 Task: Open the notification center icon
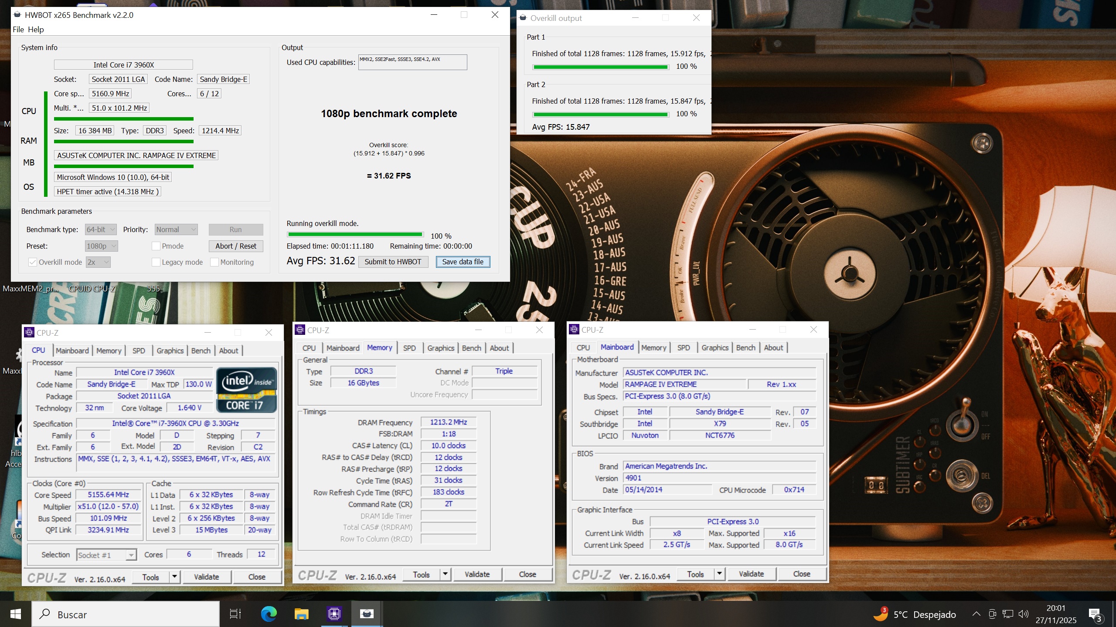pos(1095,614)
